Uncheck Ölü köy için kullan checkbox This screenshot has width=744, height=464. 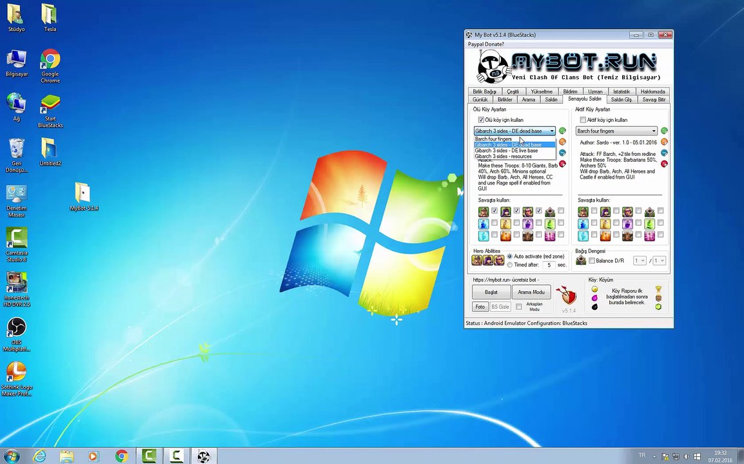coord(481,120)
